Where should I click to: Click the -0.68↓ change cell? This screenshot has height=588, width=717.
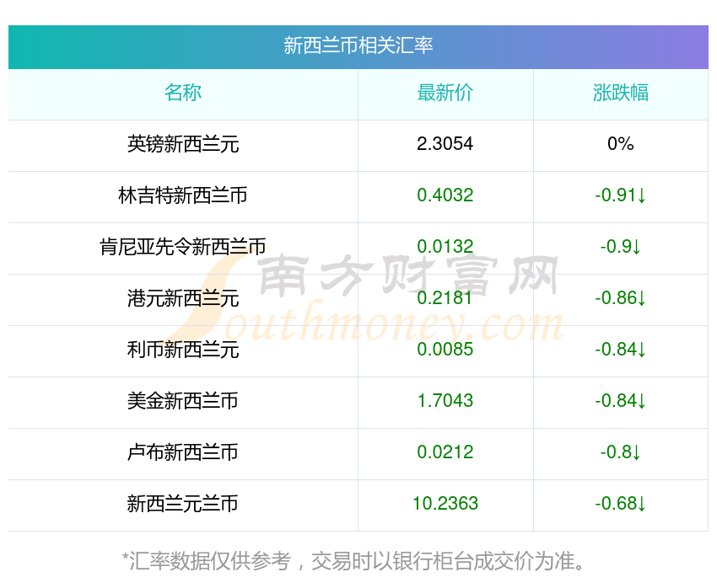[x=621, y=504]
